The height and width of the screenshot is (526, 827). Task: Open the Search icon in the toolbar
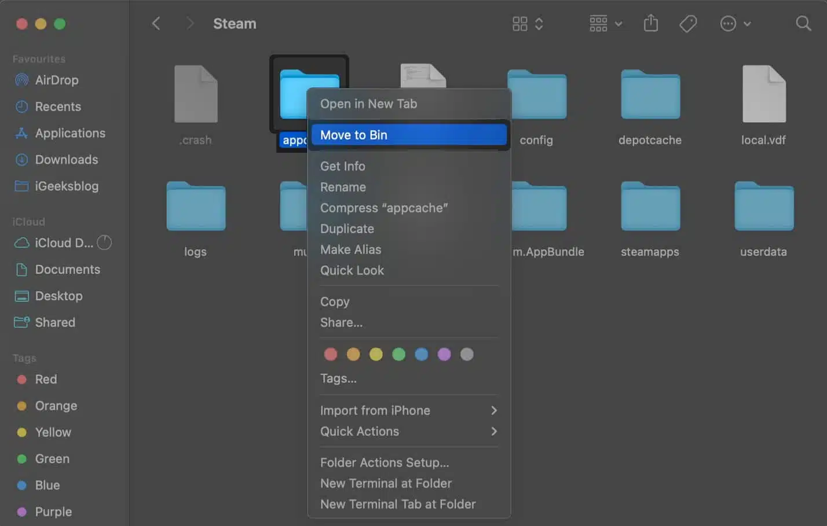(x=803, y=23)
